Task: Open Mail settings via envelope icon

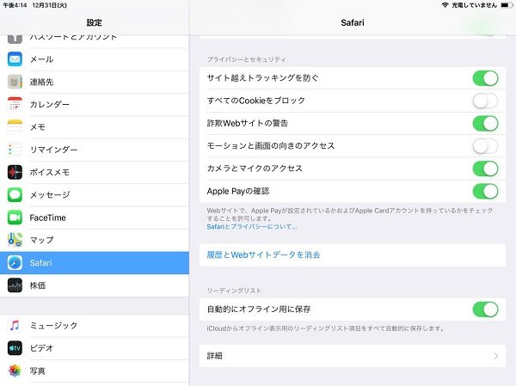Action: pyautogui.click(x=15, y=59)
